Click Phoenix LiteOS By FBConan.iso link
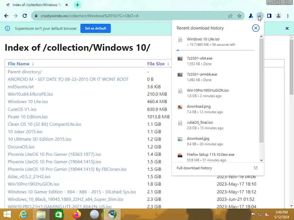Image resolution: width=294 pixels, height=220 pixels. (x=67, y=169)
